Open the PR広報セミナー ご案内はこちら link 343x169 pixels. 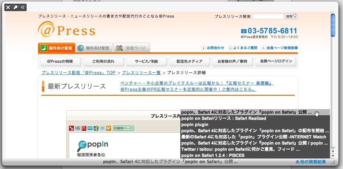tap(188, 89)
